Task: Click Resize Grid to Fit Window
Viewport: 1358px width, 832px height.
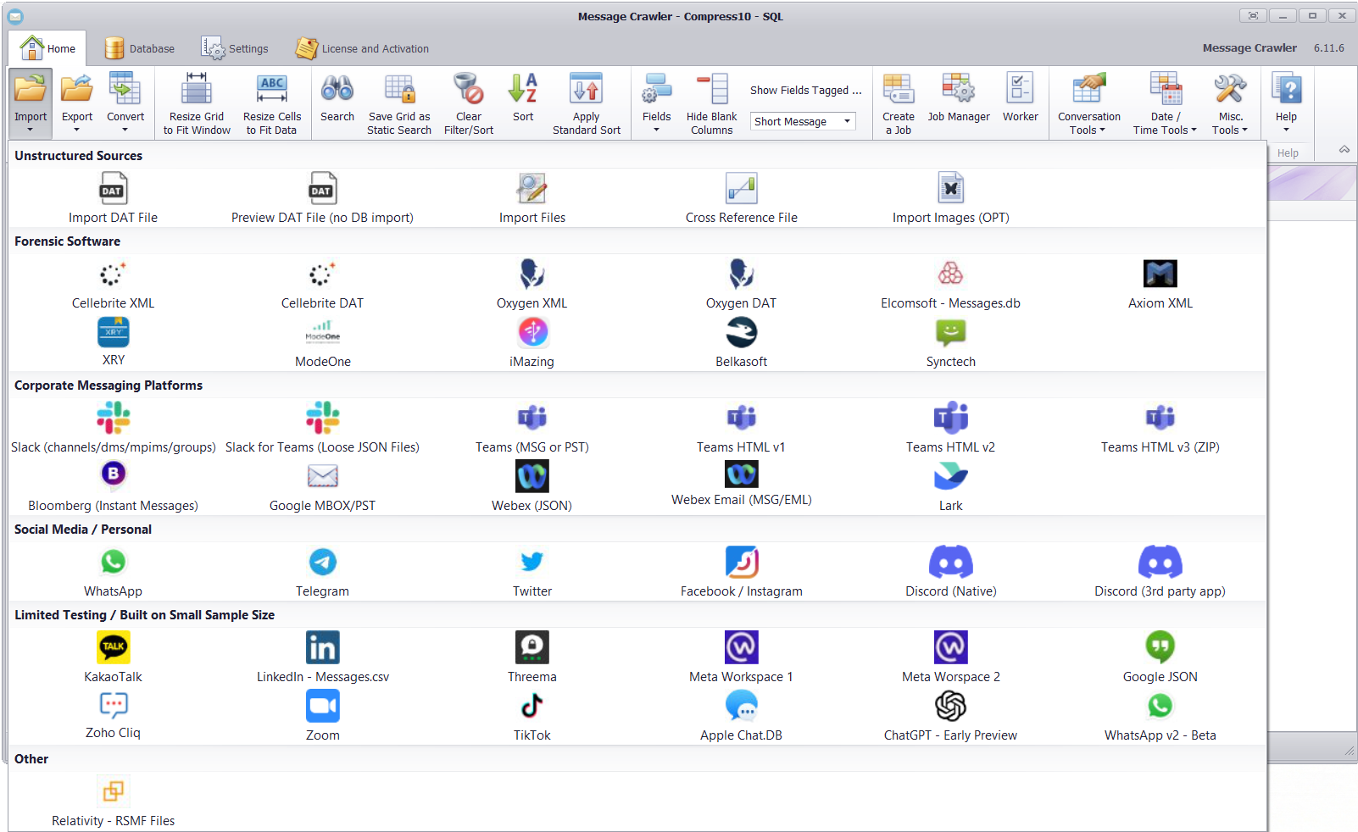Action: (x=197, y=103)
